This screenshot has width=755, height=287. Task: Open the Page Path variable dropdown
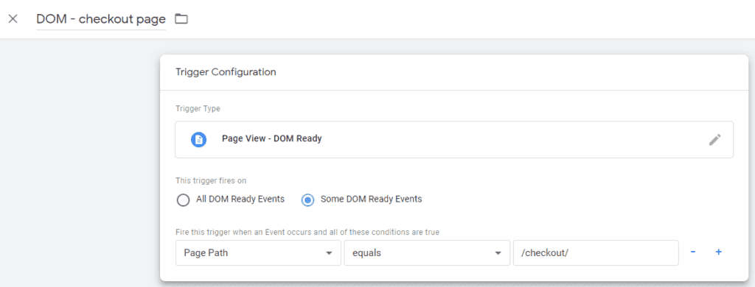pos(259,253)
